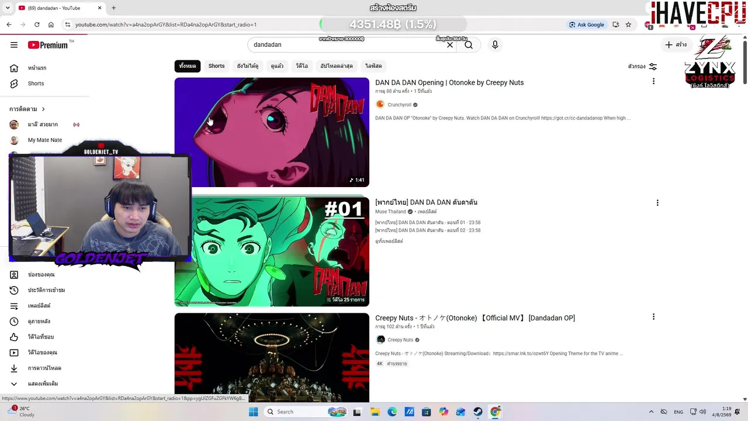This screenshot has height=421, width=748.
Task: Open เพลย์ลิสต์ in the sidebar
Action: (39, 306)
